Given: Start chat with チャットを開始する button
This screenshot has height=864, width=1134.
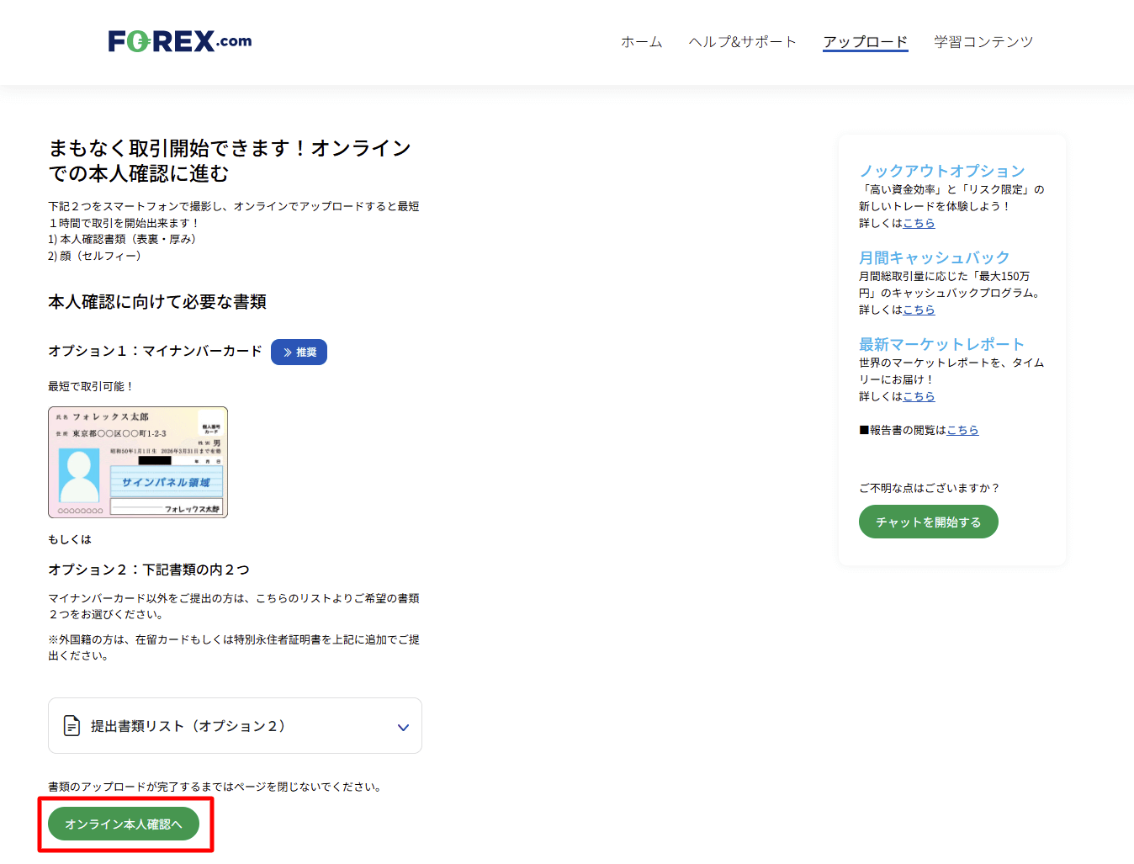Looking at the screenshot, I should pyautogui.click(x=928, y=522).
